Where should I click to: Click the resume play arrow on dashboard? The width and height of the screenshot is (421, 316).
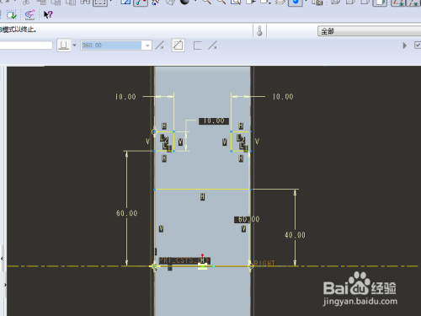404,46
